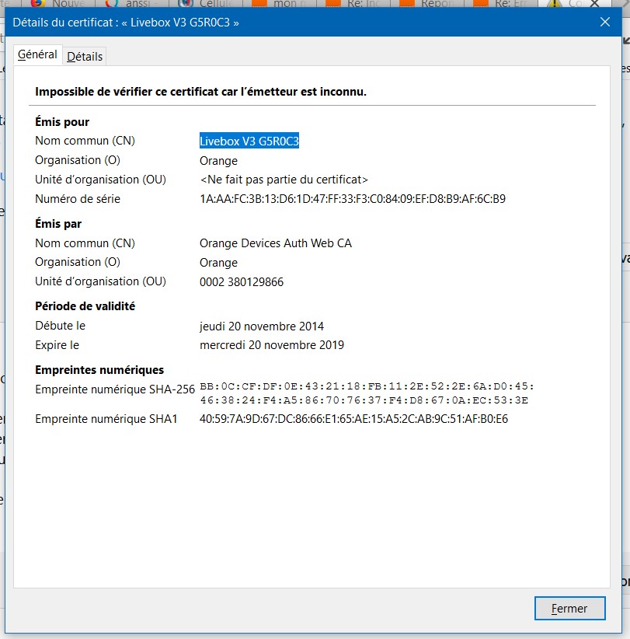Click the Cellule tab favicon
The image size is (630, 639).
(x=185, y=3)
